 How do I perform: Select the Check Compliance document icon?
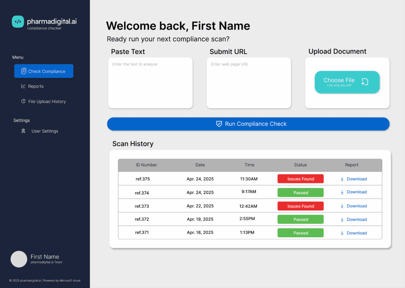point(25,71)
